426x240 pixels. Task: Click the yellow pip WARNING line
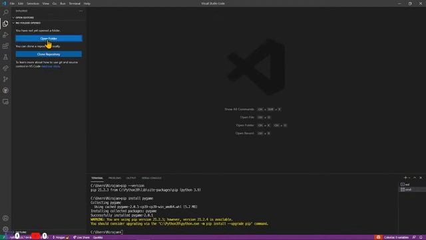pos(162,219)
